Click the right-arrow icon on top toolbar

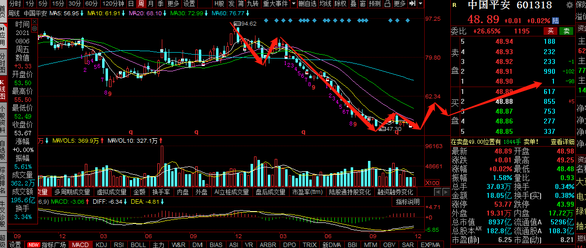411,3
